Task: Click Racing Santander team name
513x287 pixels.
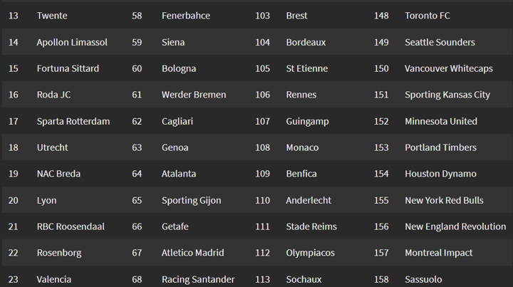Action: click(198, 279)
